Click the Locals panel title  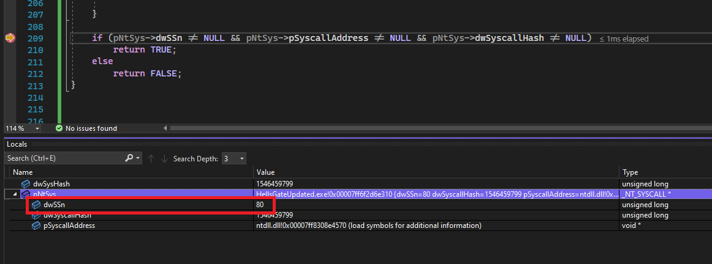pos(17,144)
